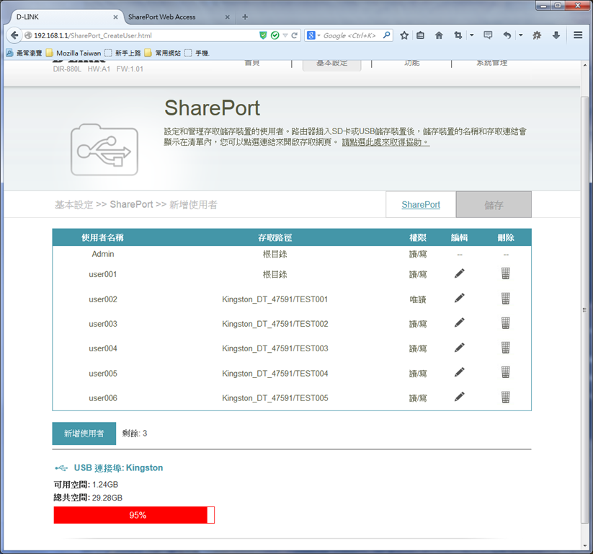Click the browser home icon
The width and height of the screenshot is (593, 554).
[439, 35]
